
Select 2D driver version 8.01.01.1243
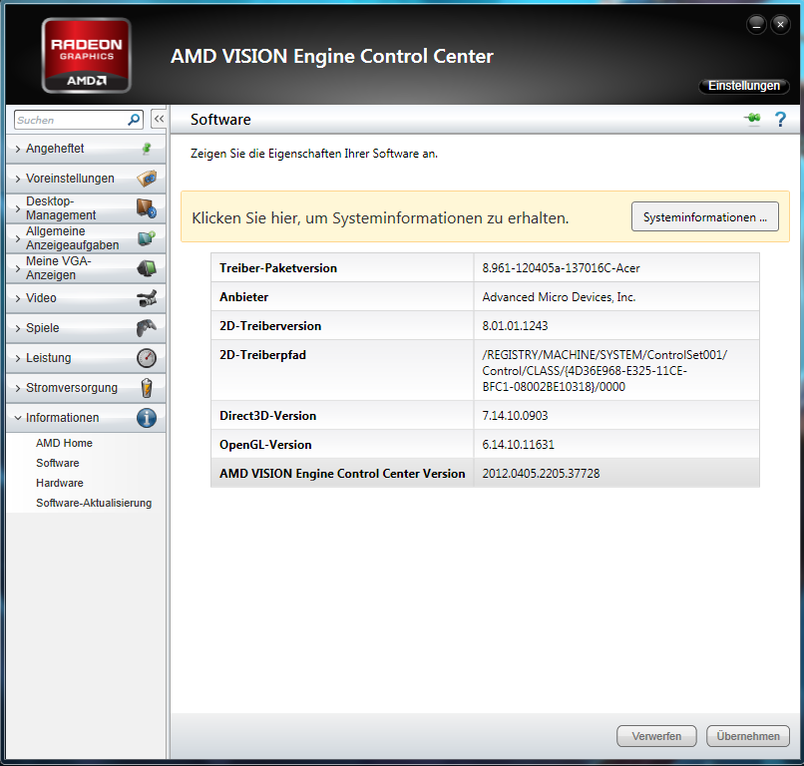tap(515, 326)
